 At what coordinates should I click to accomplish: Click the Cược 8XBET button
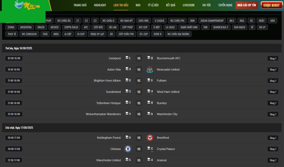pyautogui.click(x=272, y=5)
